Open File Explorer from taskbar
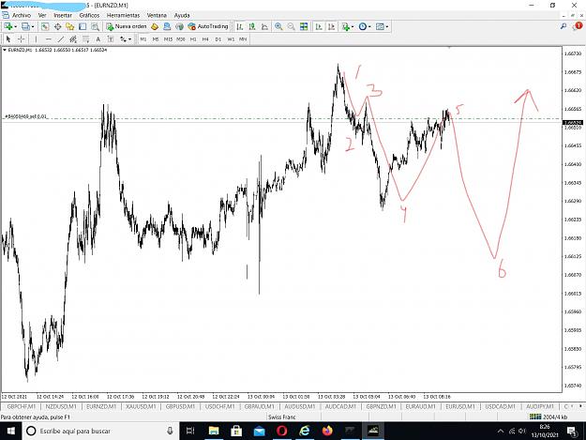Image resolution: width=586 pixels, height=440 pixels. coord(214,431)
